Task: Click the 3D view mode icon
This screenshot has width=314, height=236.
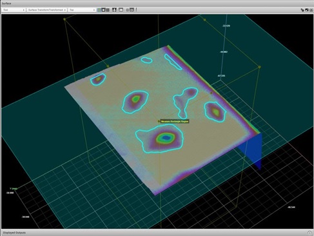Action: [121, 10]
